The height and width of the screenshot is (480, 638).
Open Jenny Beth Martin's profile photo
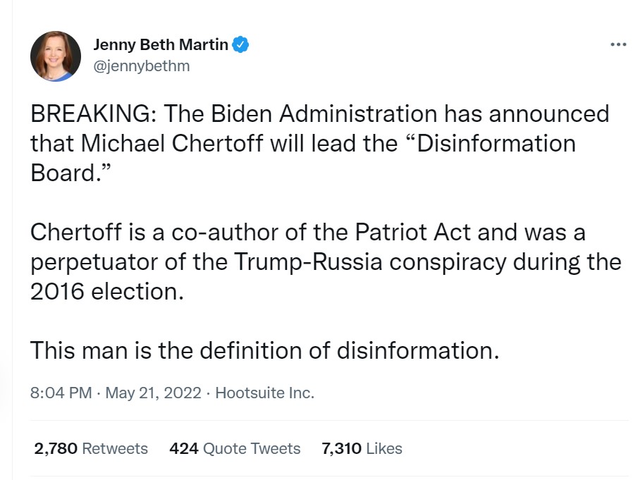(56, 56)
